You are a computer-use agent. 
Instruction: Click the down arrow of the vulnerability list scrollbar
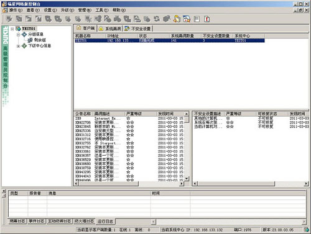click(x=187, y=178)
